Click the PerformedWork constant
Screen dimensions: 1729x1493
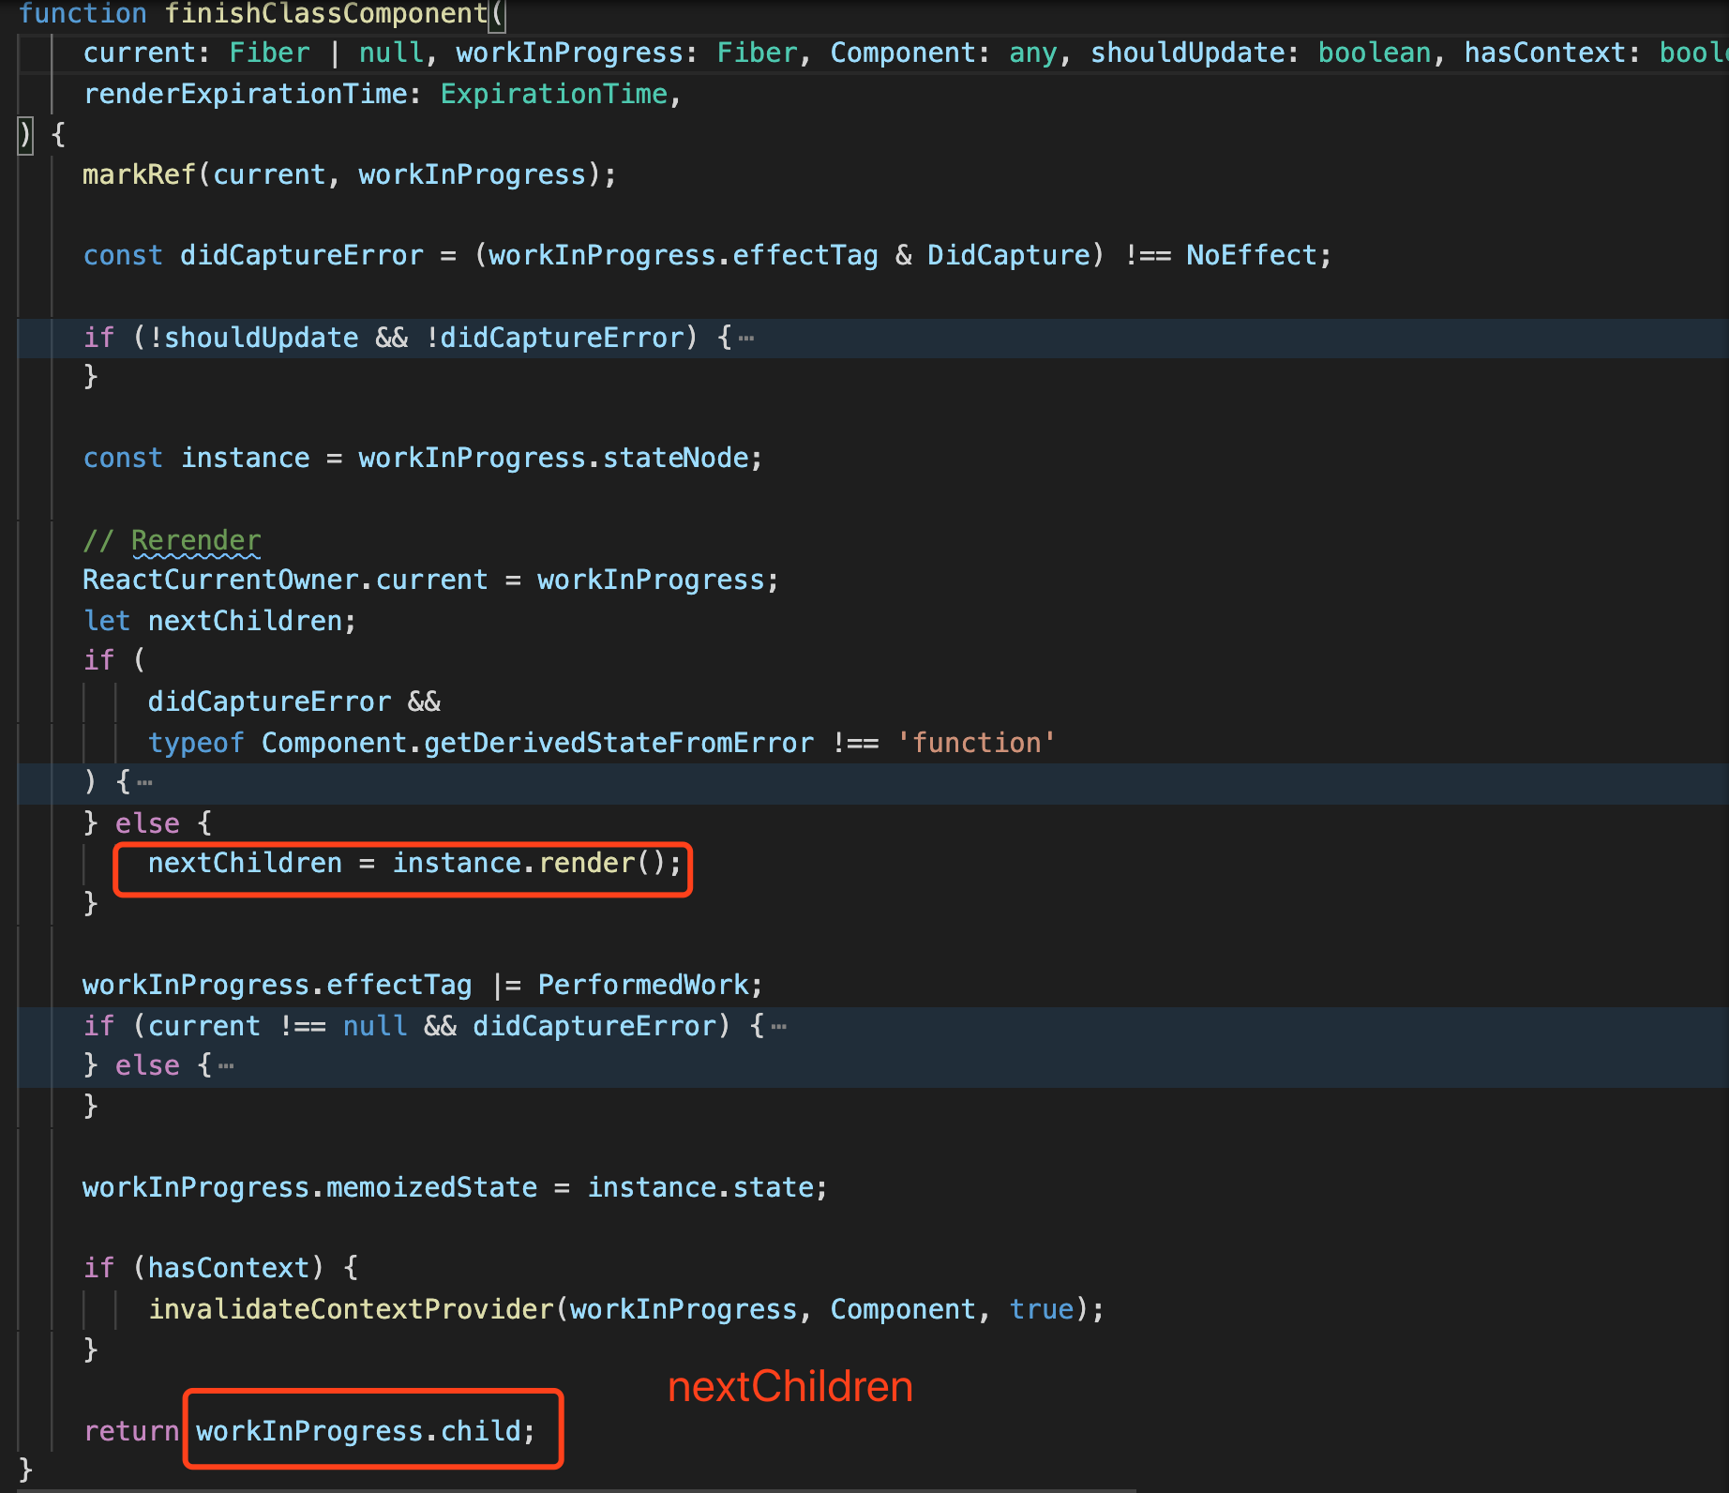(x=644, y=986)
